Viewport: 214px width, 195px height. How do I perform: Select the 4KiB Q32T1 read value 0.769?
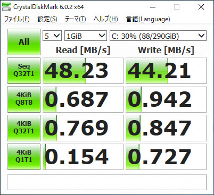(83, 128)
